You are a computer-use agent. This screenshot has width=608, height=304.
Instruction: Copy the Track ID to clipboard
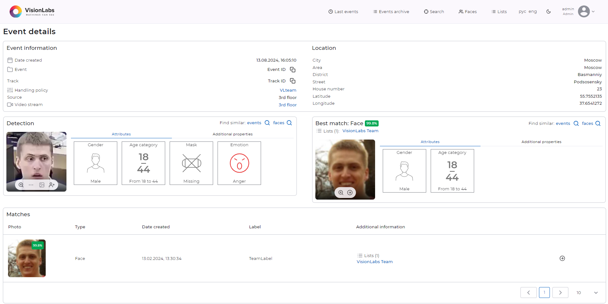tap(292, 81)
